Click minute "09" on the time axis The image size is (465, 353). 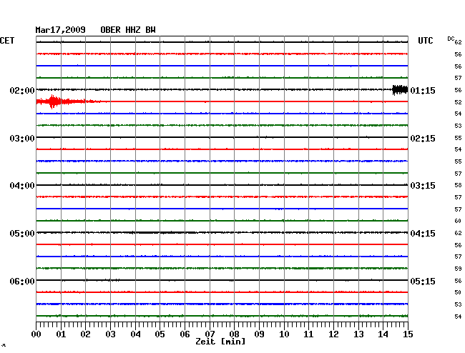pos(259,334)
